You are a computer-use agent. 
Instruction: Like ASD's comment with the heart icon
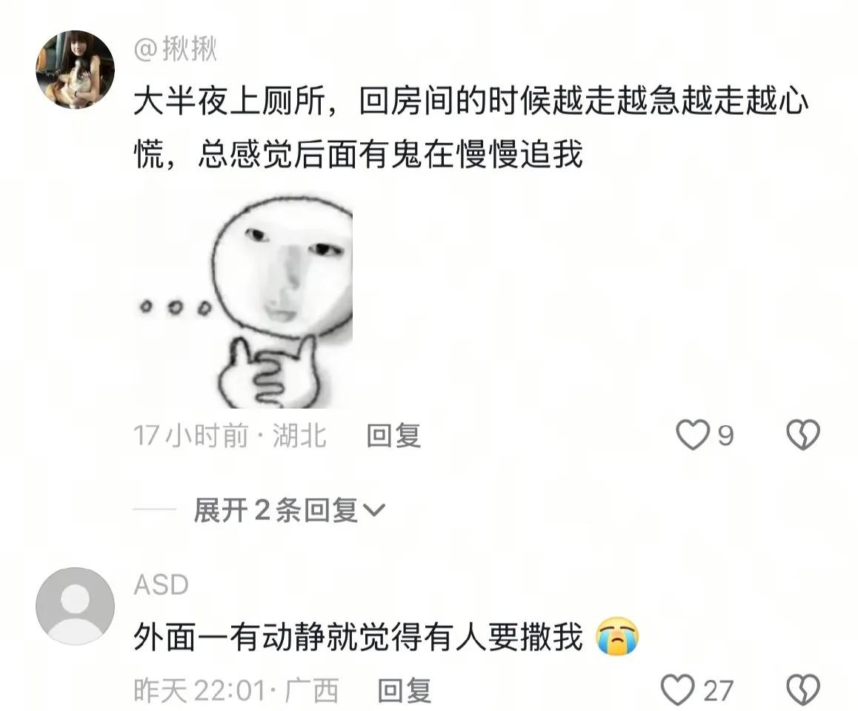677,690
